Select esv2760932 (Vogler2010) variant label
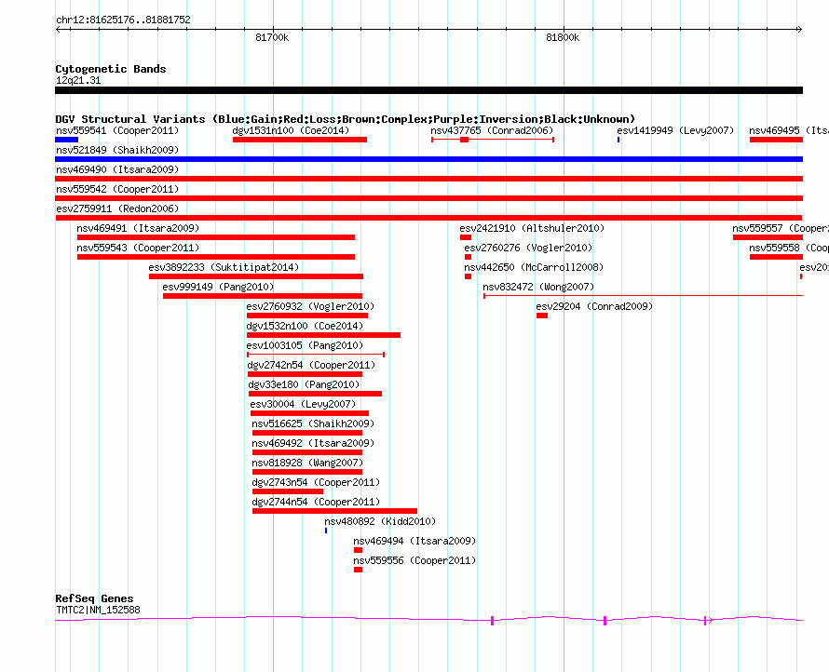 [x=310, y=306]
